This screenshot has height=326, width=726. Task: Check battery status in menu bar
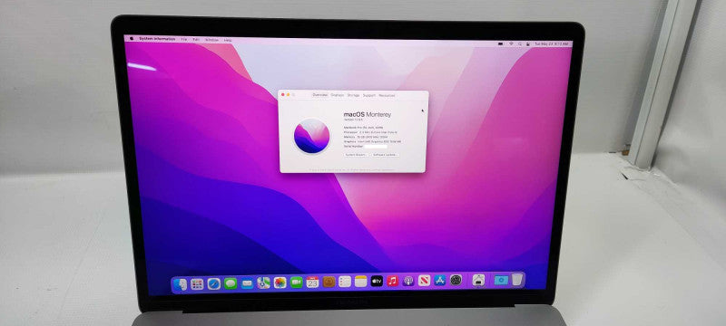[x=501, y=43]
